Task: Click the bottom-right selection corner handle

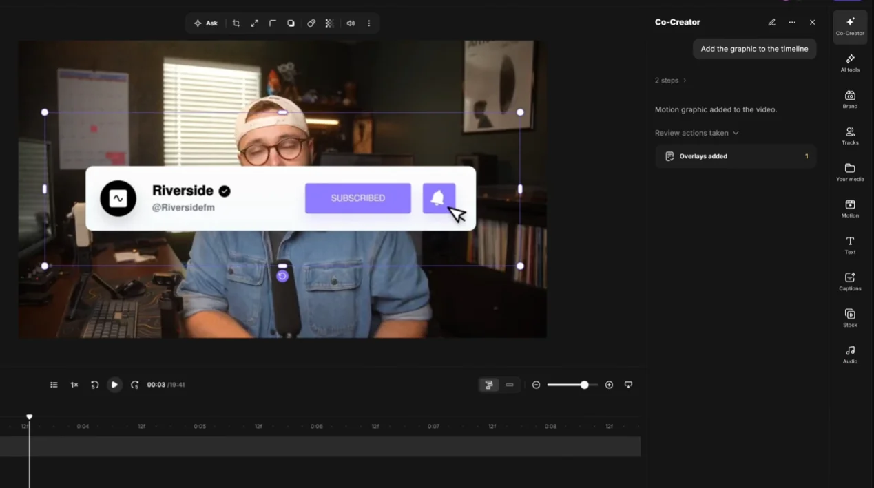Action: click(520, 266)
